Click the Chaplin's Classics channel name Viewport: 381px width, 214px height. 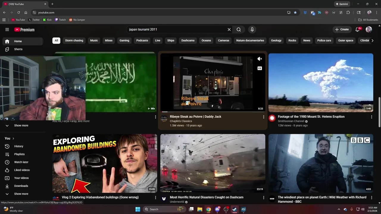pyautogui.click(x=181, y=121)
